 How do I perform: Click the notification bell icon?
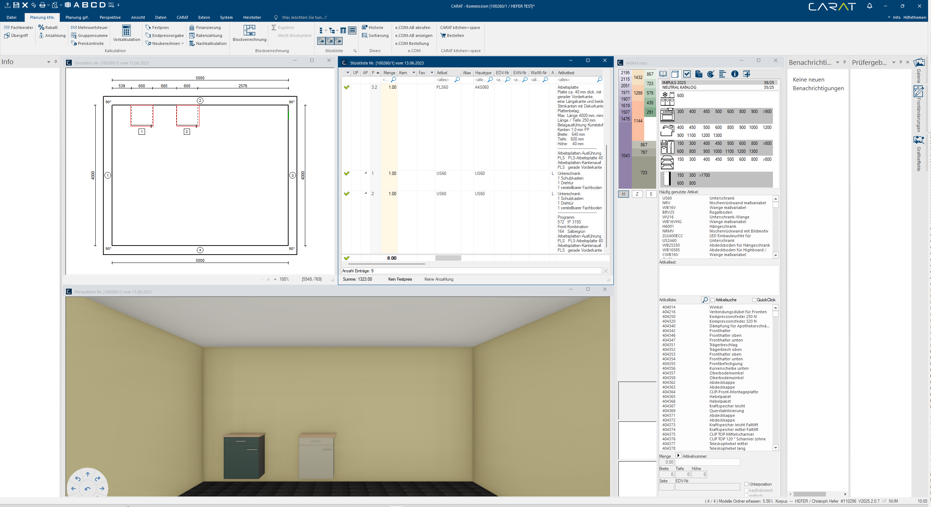(869, 6)
